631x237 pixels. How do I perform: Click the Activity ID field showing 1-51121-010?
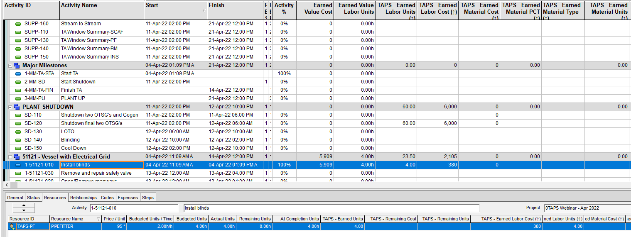(135, 208)
